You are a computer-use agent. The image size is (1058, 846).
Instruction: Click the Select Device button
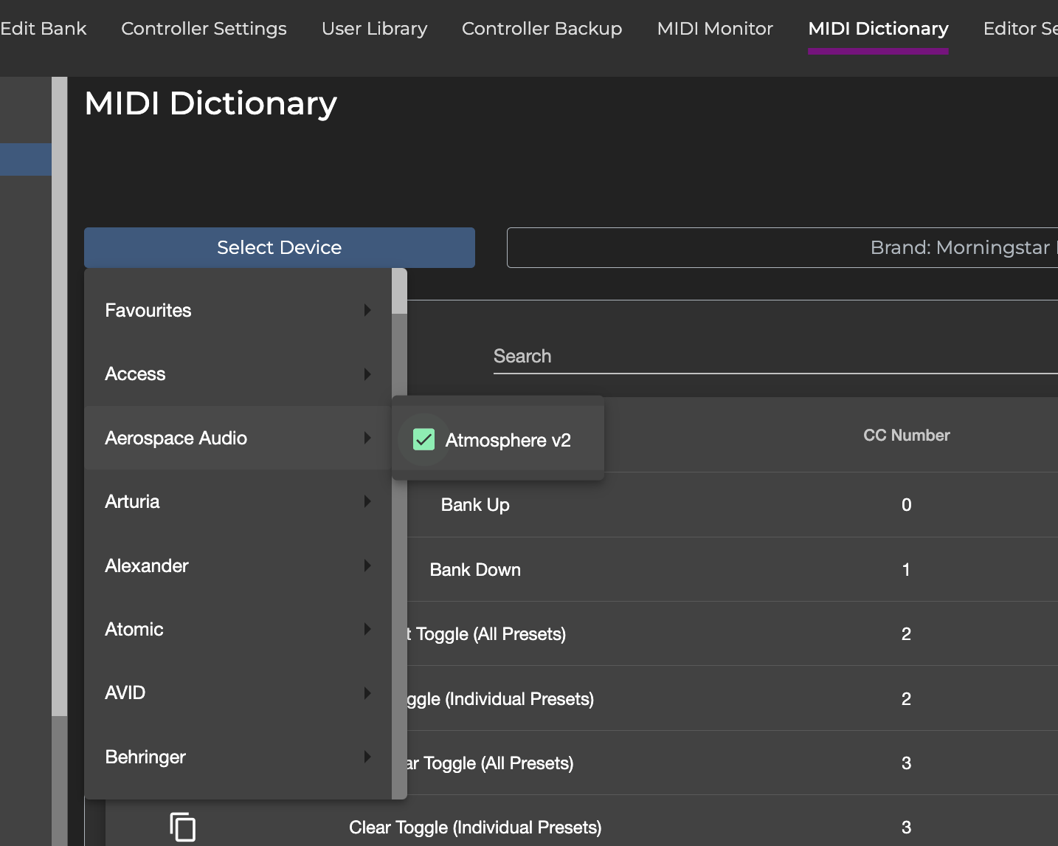[279, 247]
